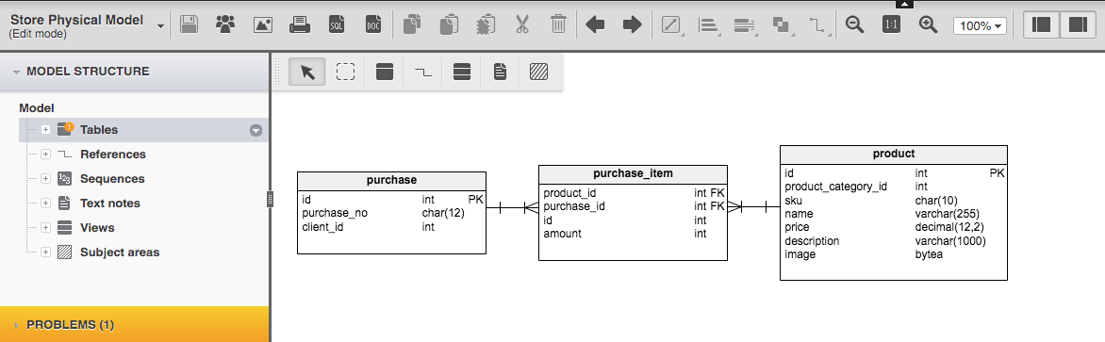Image resolution: width=1105 pixels, height=342 pixels.
Task: Click the Export image icon
Action: click(263, 25)
